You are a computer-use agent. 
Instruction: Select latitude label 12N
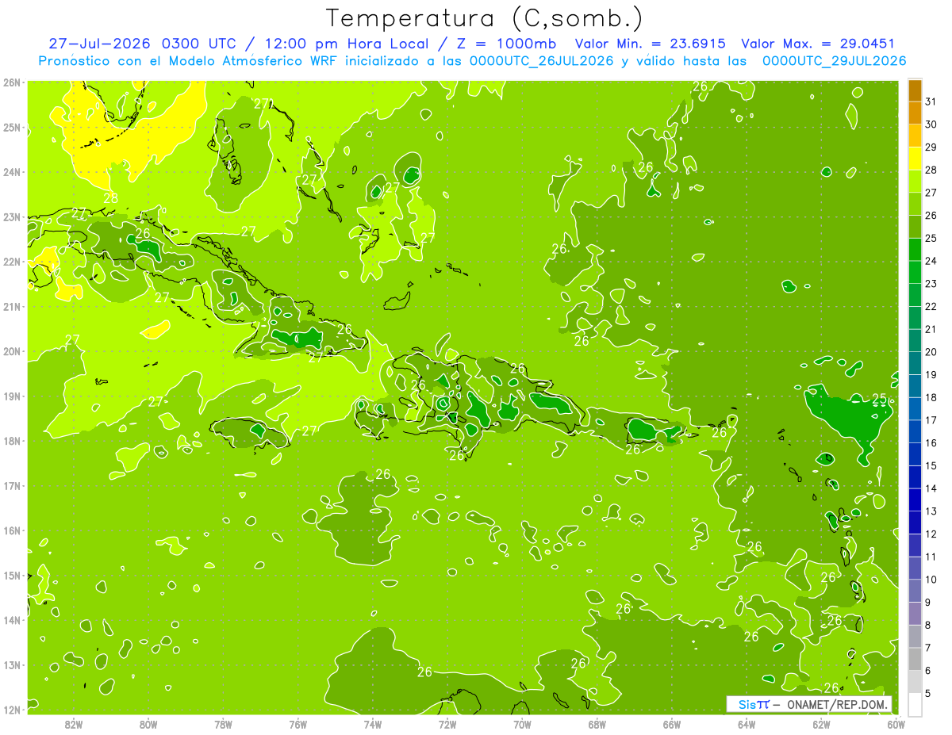(x=12, y=710)
